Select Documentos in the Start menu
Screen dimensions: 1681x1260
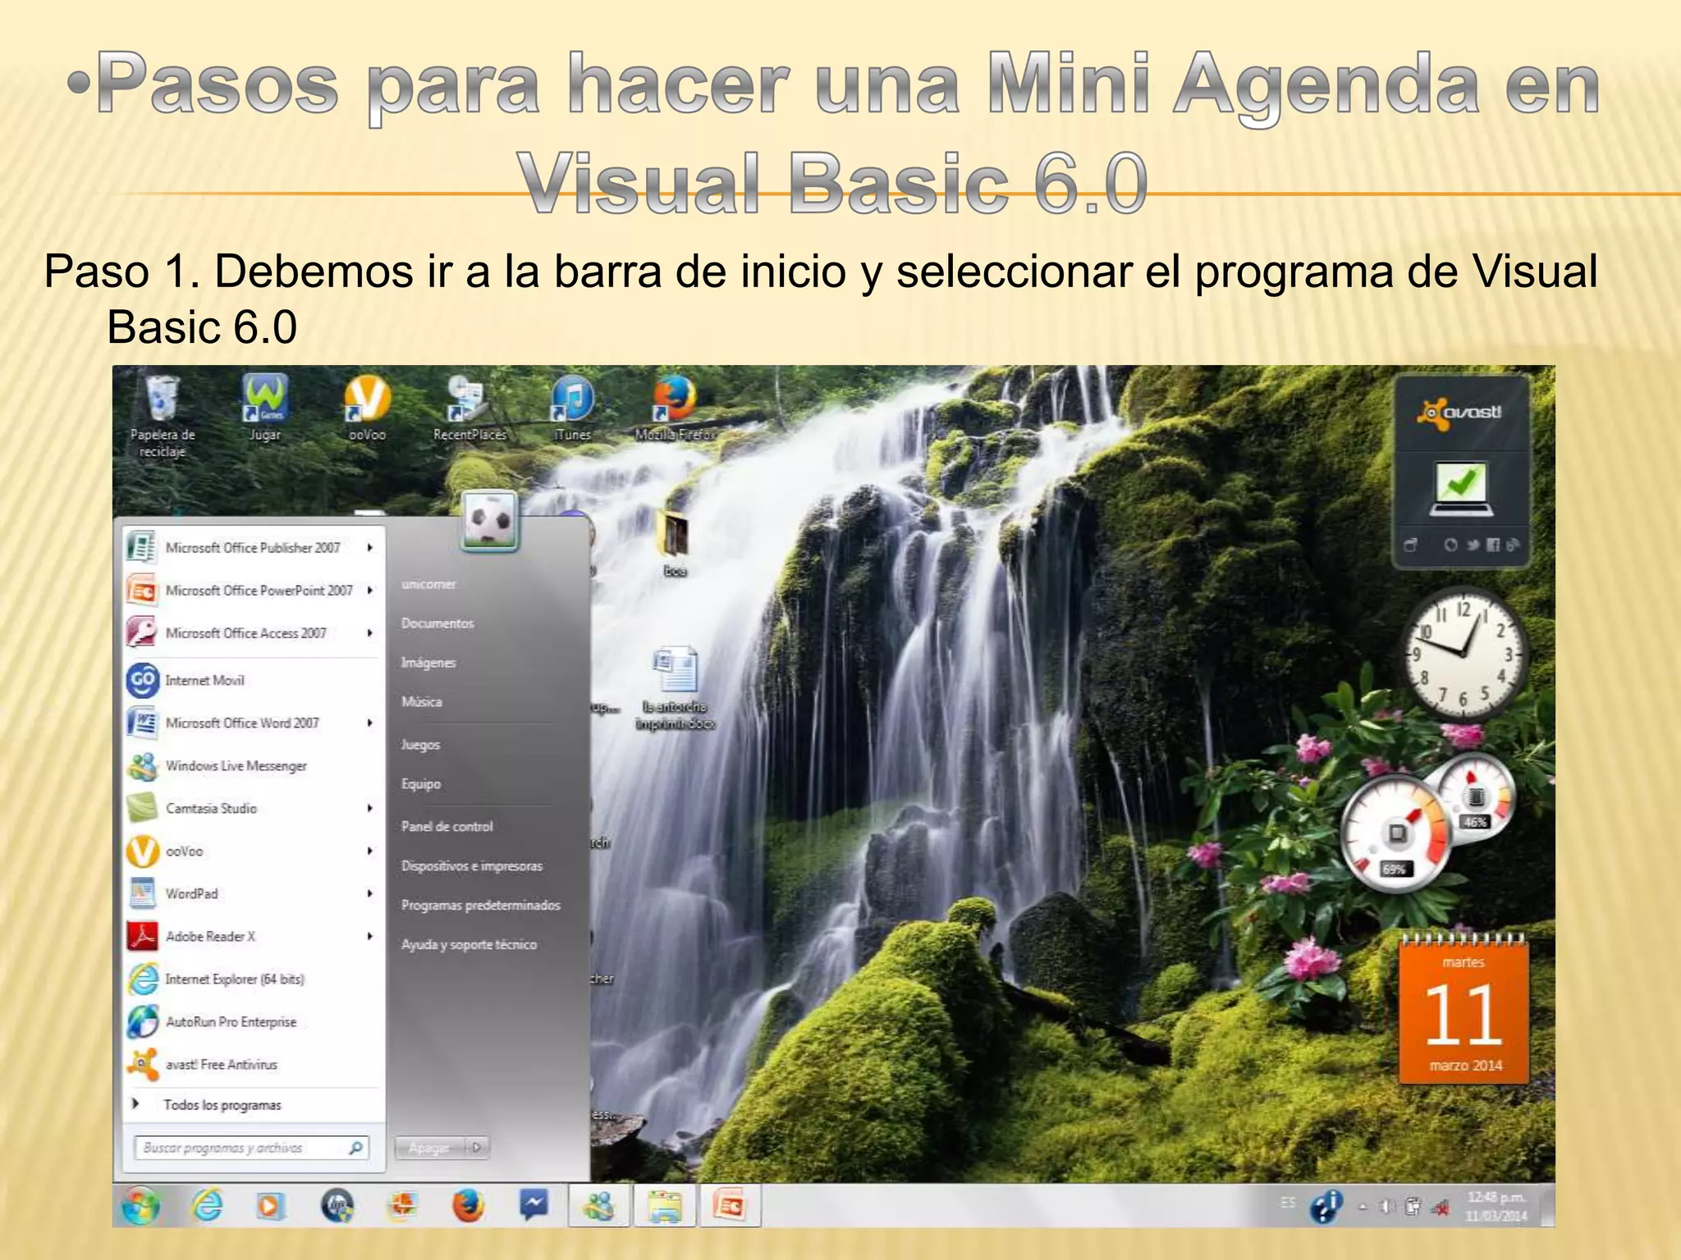437,623
